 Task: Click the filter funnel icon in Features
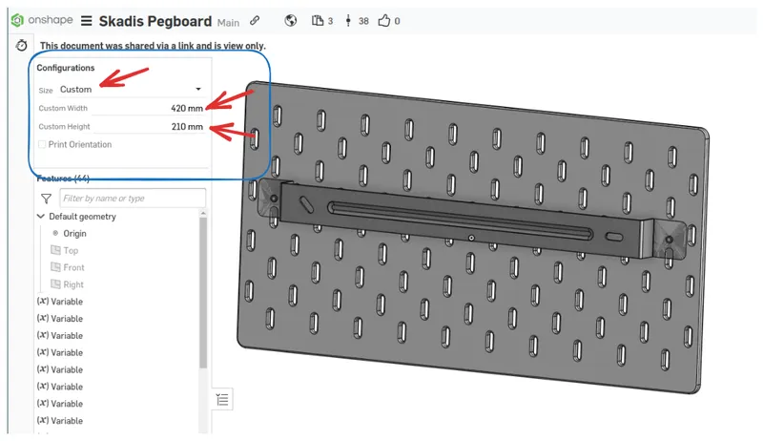[46, 199]
